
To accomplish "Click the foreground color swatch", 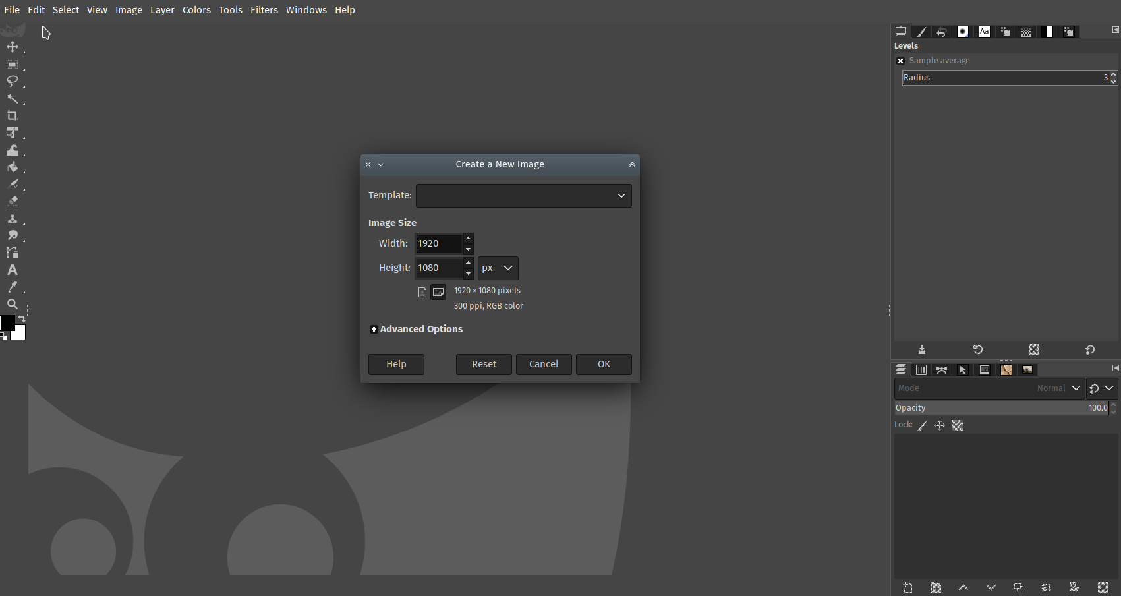I will (x=7, y=323).
